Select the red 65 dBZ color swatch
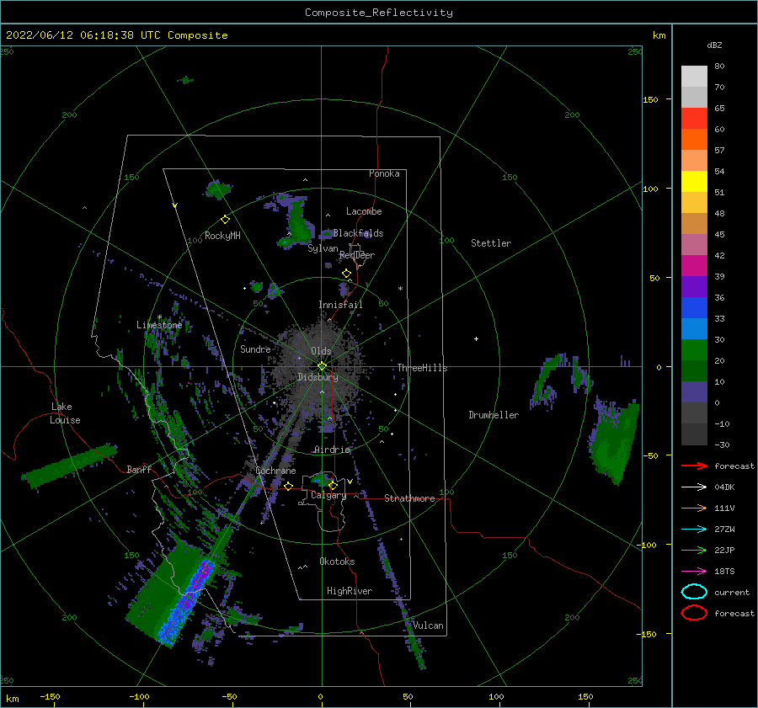Image resolution: width=758 pixels, height=708 pixels. (x=694, y=118)
